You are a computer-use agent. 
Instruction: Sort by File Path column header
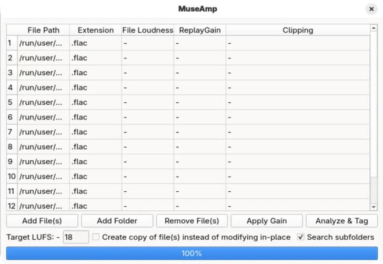(44, 30)
